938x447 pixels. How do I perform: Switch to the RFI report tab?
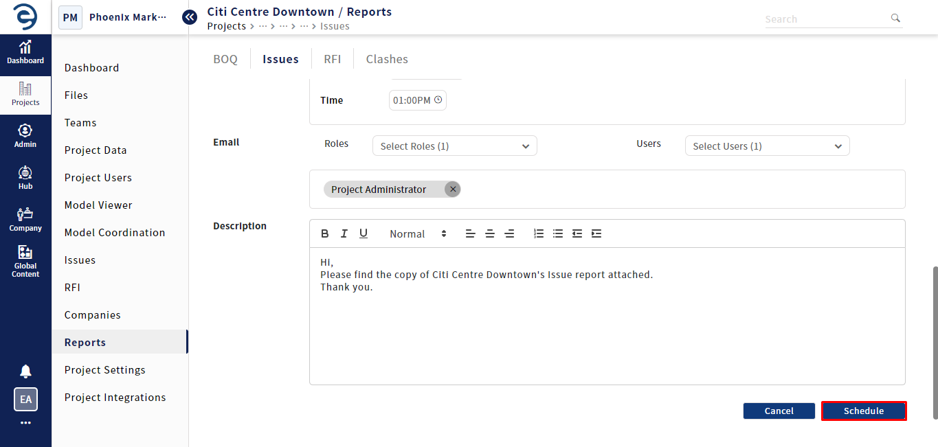(x=333, y=59)
